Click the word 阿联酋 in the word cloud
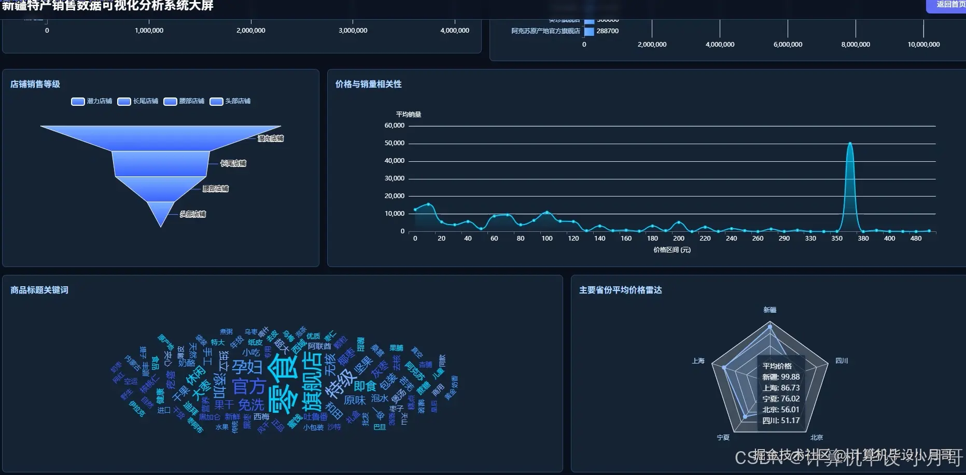 (x=319, y=346)
